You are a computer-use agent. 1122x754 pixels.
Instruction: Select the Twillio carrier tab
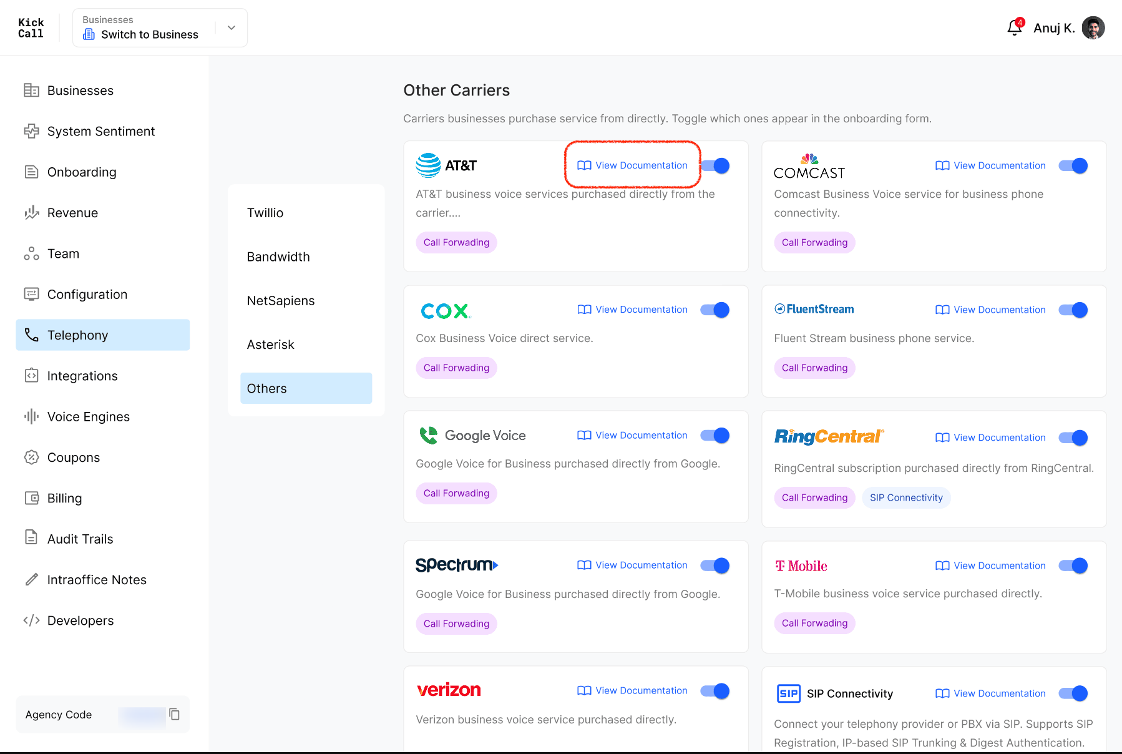click(306, 213)
